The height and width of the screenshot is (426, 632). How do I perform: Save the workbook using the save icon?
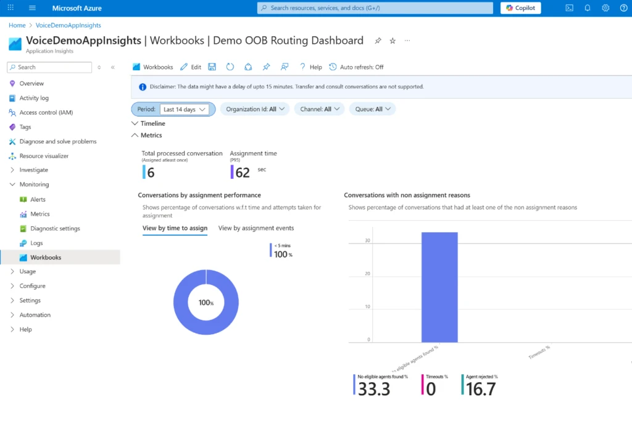pos(212,67)
